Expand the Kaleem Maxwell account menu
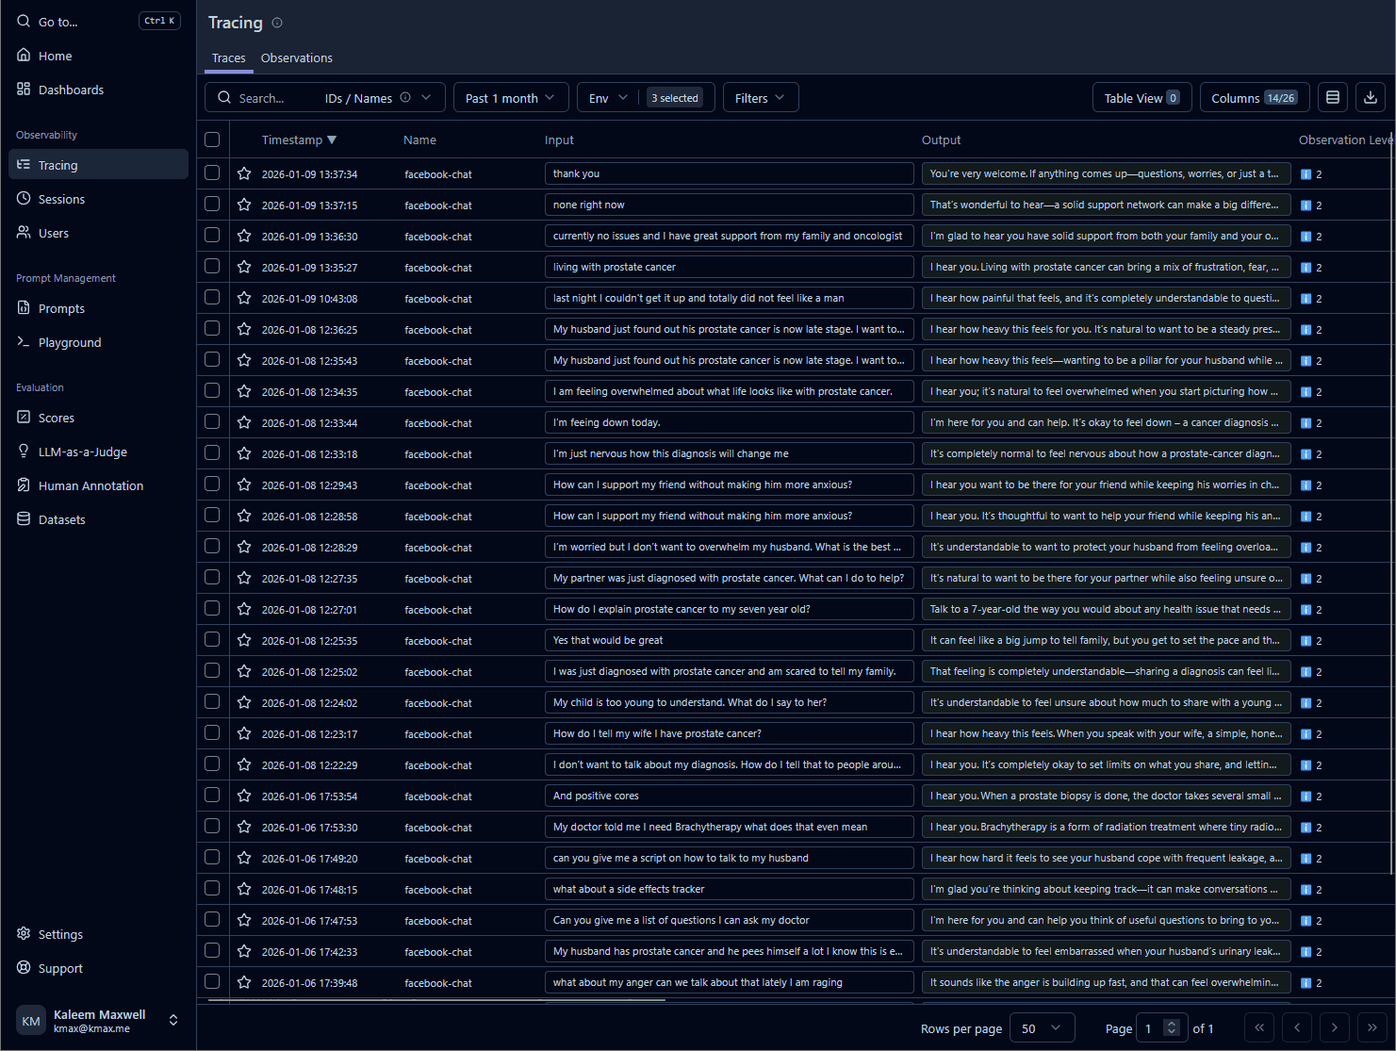 [x=98, y=1020]
